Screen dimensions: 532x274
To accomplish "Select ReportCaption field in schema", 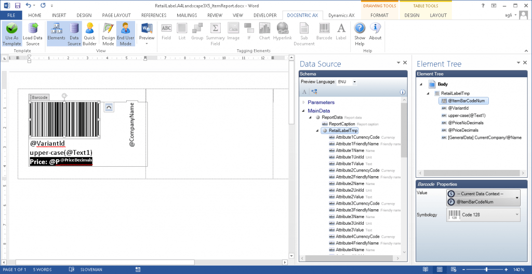I will pos(342,124).
